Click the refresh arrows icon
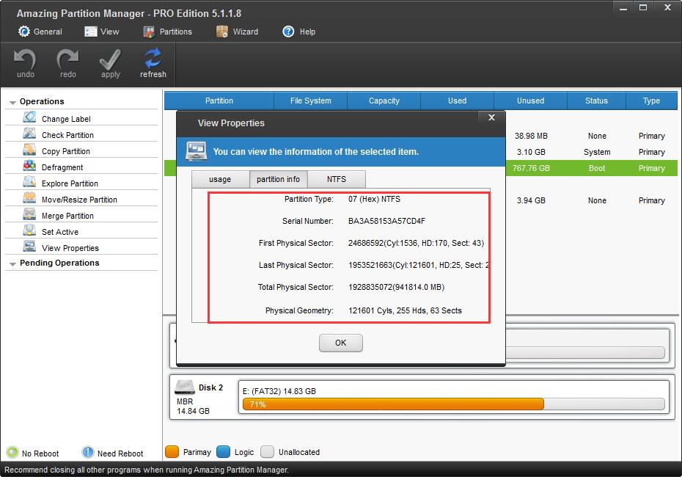 (x=153, y=58)
